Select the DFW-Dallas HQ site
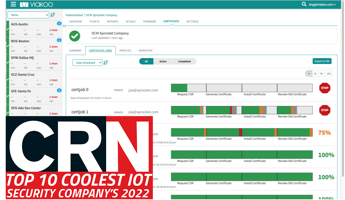The height and width of the screenshot is (200, 345). (x=34, y=62)
